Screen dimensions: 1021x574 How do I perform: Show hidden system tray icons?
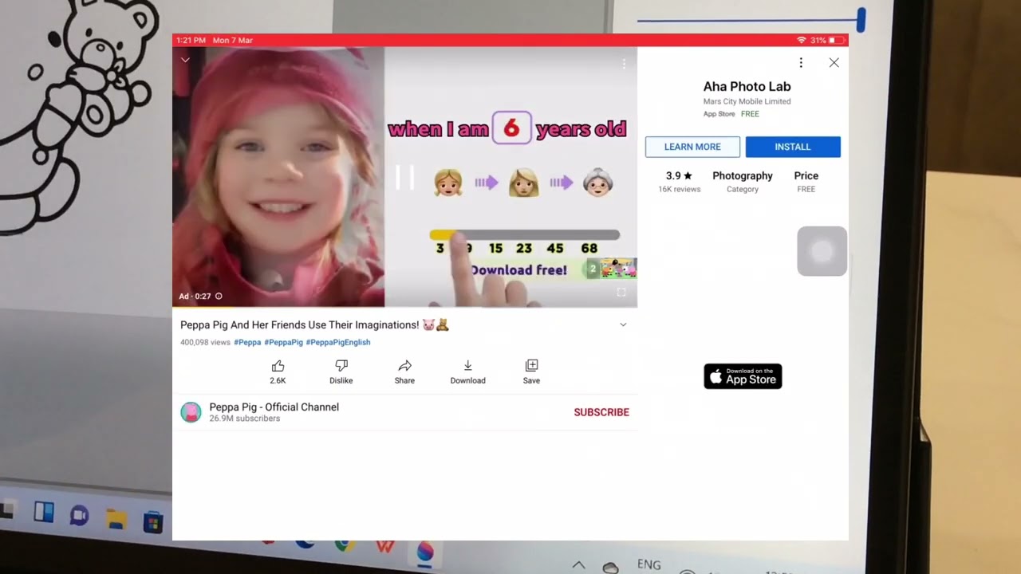tap(578, 565)
